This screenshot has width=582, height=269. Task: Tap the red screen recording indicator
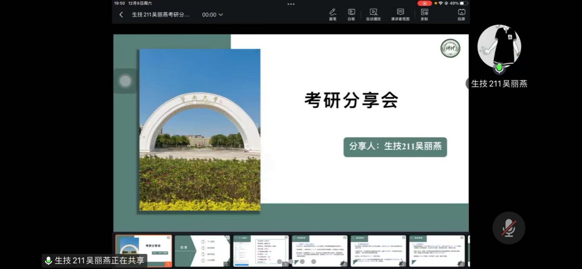425,3
